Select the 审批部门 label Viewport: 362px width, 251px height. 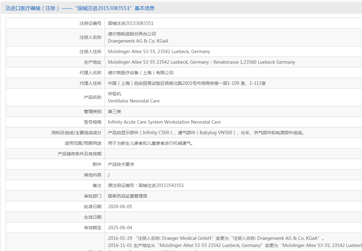pyautogui.click(x=93, y=196)
